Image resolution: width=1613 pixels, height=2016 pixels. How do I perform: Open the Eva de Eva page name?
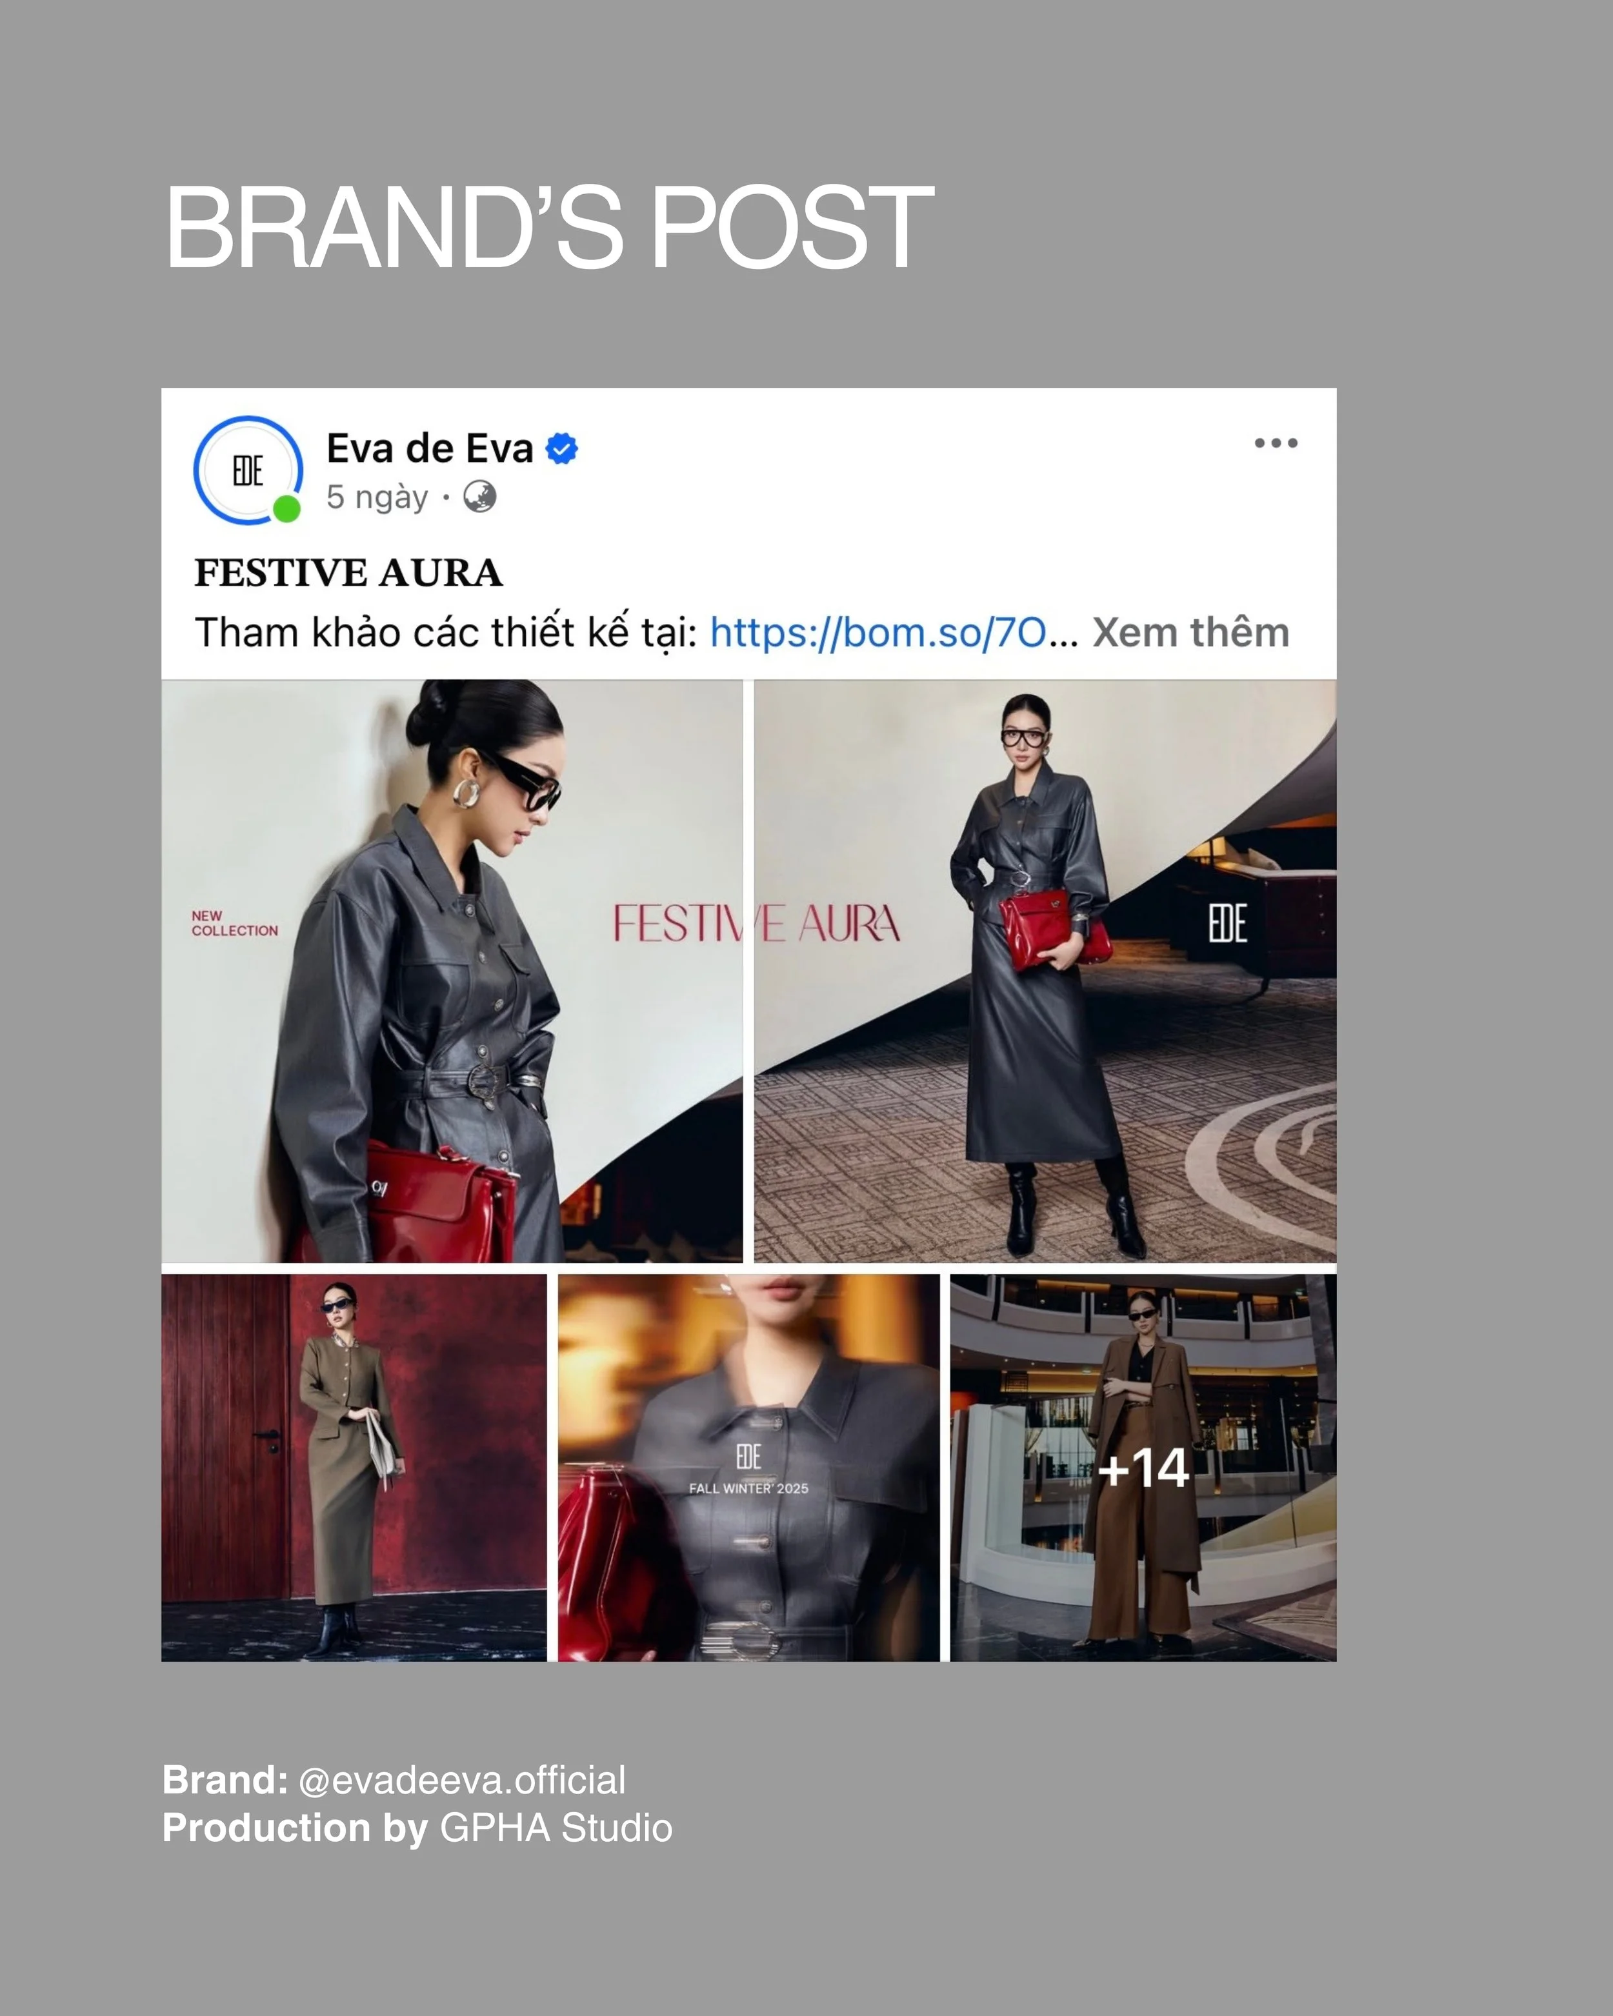tap(430, 449)
